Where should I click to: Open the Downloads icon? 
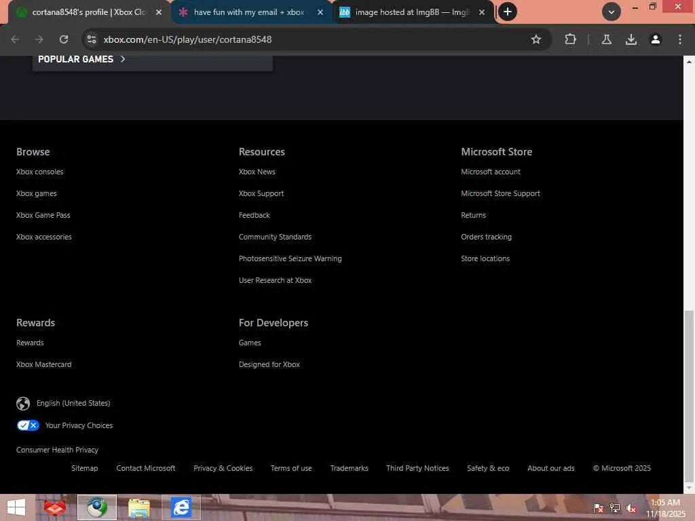(x=631, y=39)
